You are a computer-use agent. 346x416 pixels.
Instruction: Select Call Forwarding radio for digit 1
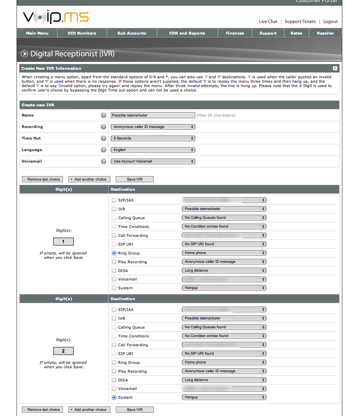114,235
